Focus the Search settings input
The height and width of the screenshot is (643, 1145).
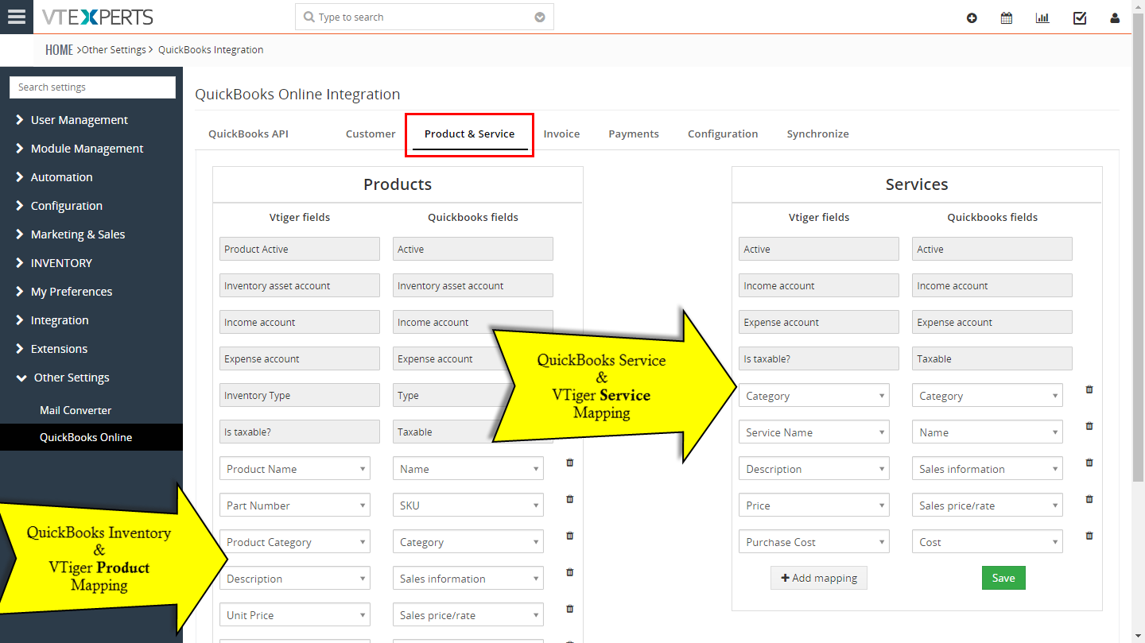92,87
